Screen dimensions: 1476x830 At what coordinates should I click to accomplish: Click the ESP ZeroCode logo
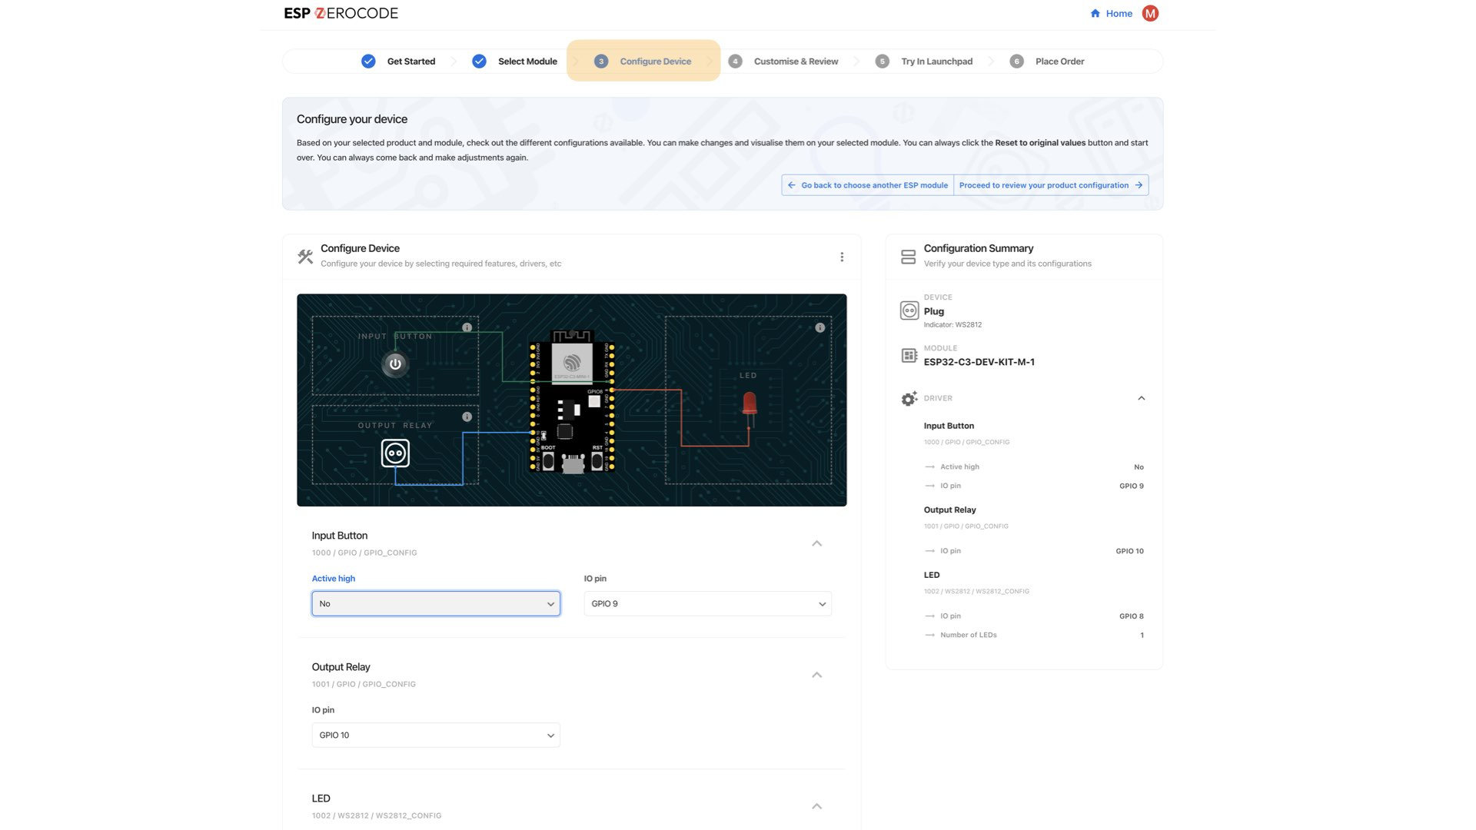coord(341,13)
